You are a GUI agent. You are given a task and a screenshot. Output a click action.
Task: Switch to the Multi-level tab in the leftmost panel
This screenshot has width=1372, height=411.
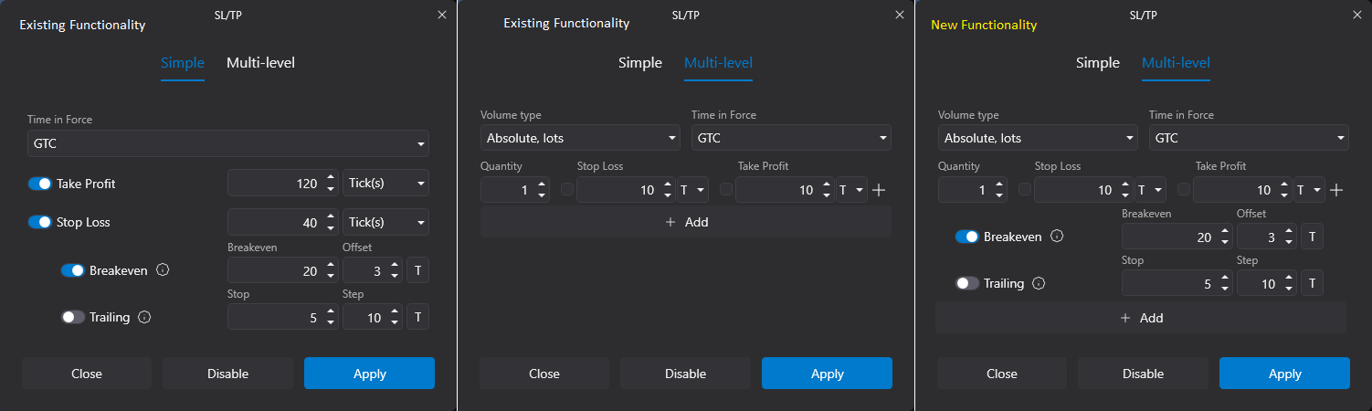click(x=260, y=63)
